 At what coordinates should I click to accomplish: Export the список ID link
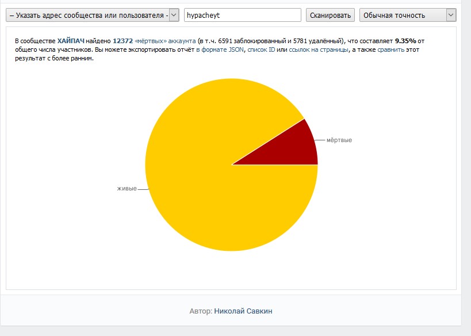pyautogui.click(x=261, y=49)
